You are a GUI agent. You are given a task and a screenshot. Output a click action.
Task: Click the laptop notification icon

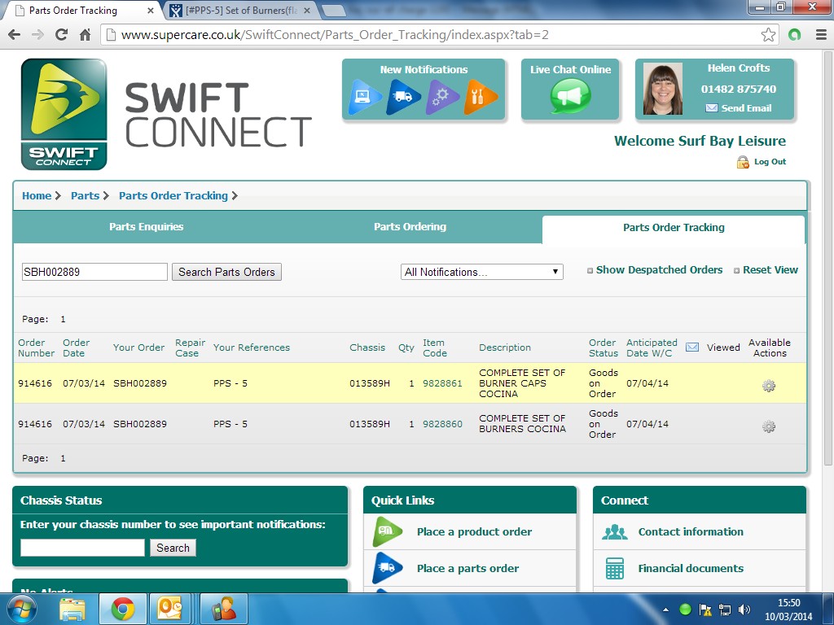[365, 98]
